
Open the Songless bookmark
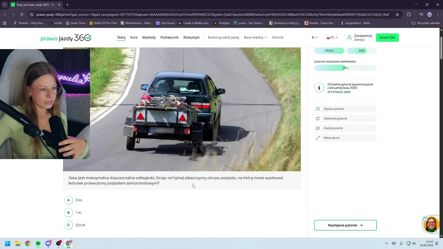coord(221,23)
